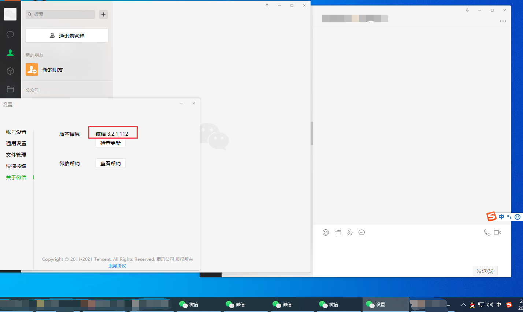Viewport: 523px width, 312px height.
Task: Click the Sogou S logo on IME bar
Action: coord(491,217)
